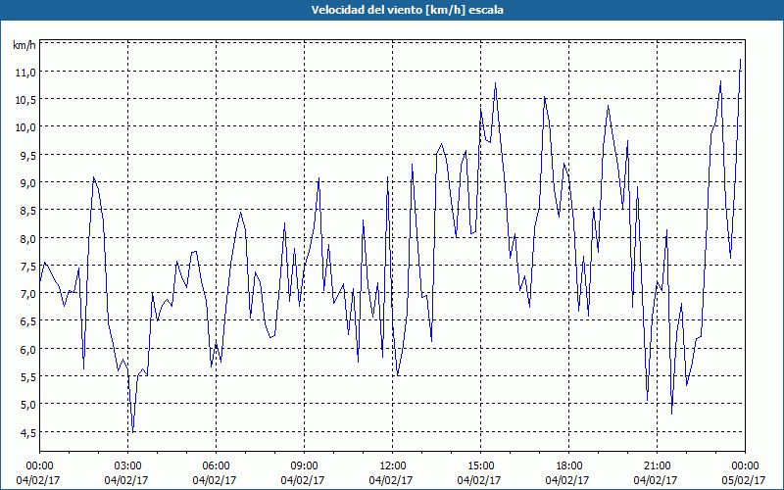Click the chart title 'Velocidad del viento [km/h] escala'
Image resolution: width=784 pixels, height=490 pixels.
pos(407,10)
